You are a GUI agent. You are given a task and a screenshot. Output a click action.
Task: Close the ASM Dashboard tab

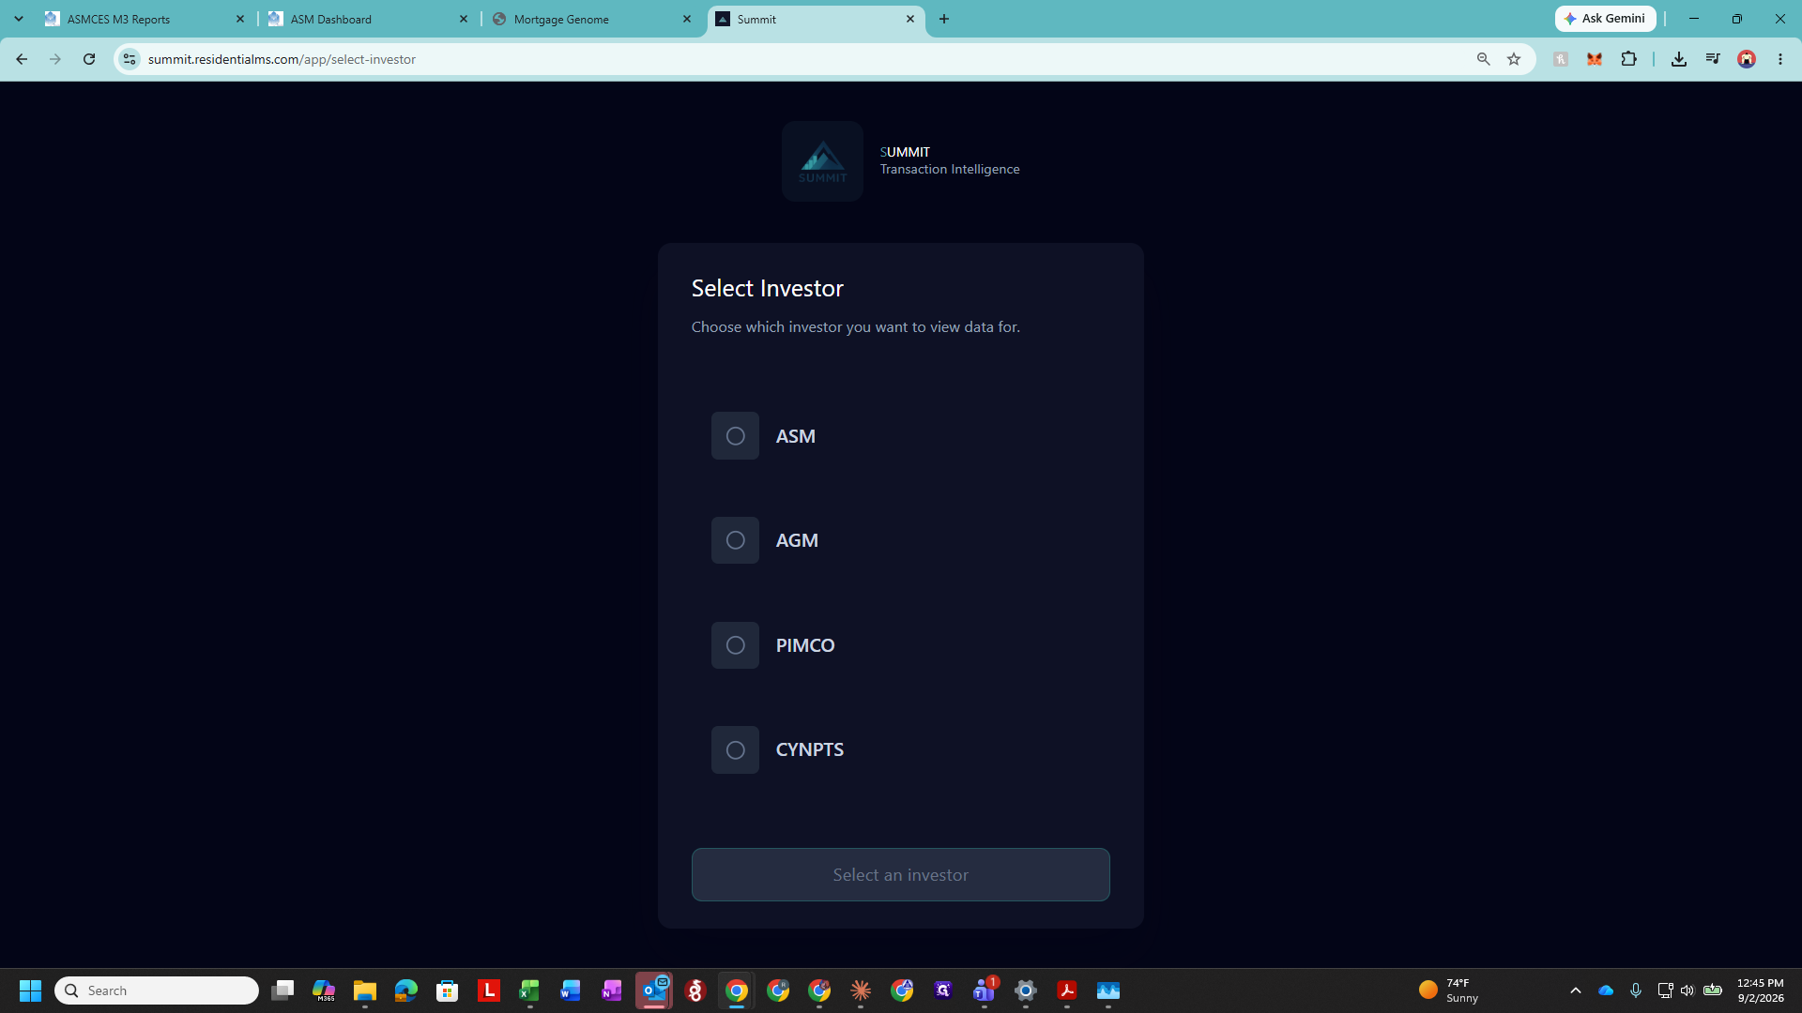tap(464, 19)
